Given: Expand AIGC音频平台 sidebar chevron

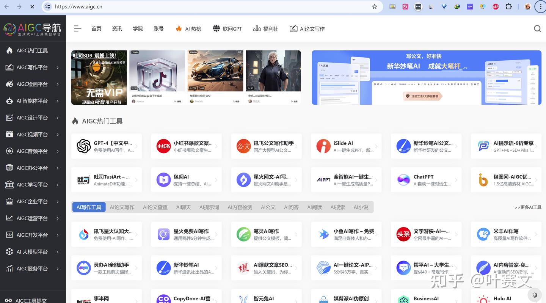Looking at the screenshot, I should pyautogui.click(x=58, y=151).
